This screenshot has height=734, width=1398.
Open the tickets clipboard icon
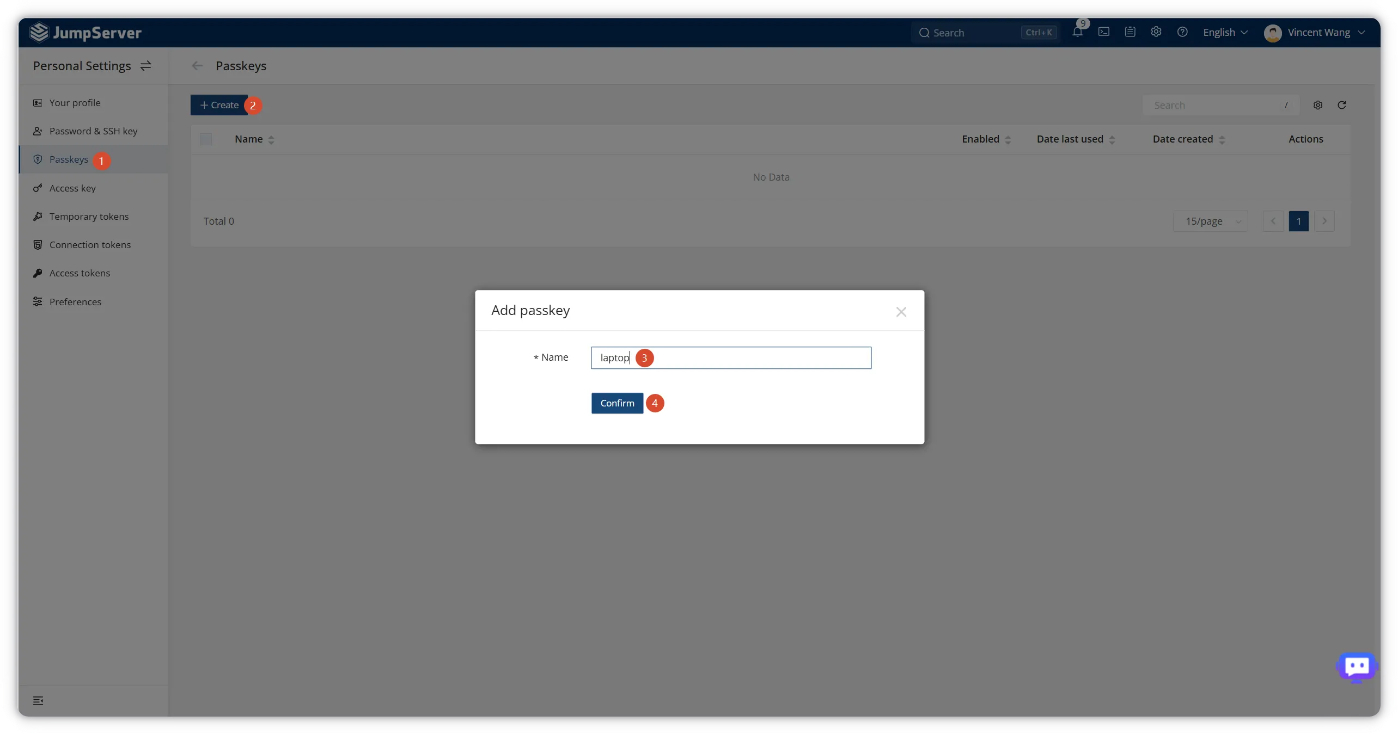point(1130,32)
